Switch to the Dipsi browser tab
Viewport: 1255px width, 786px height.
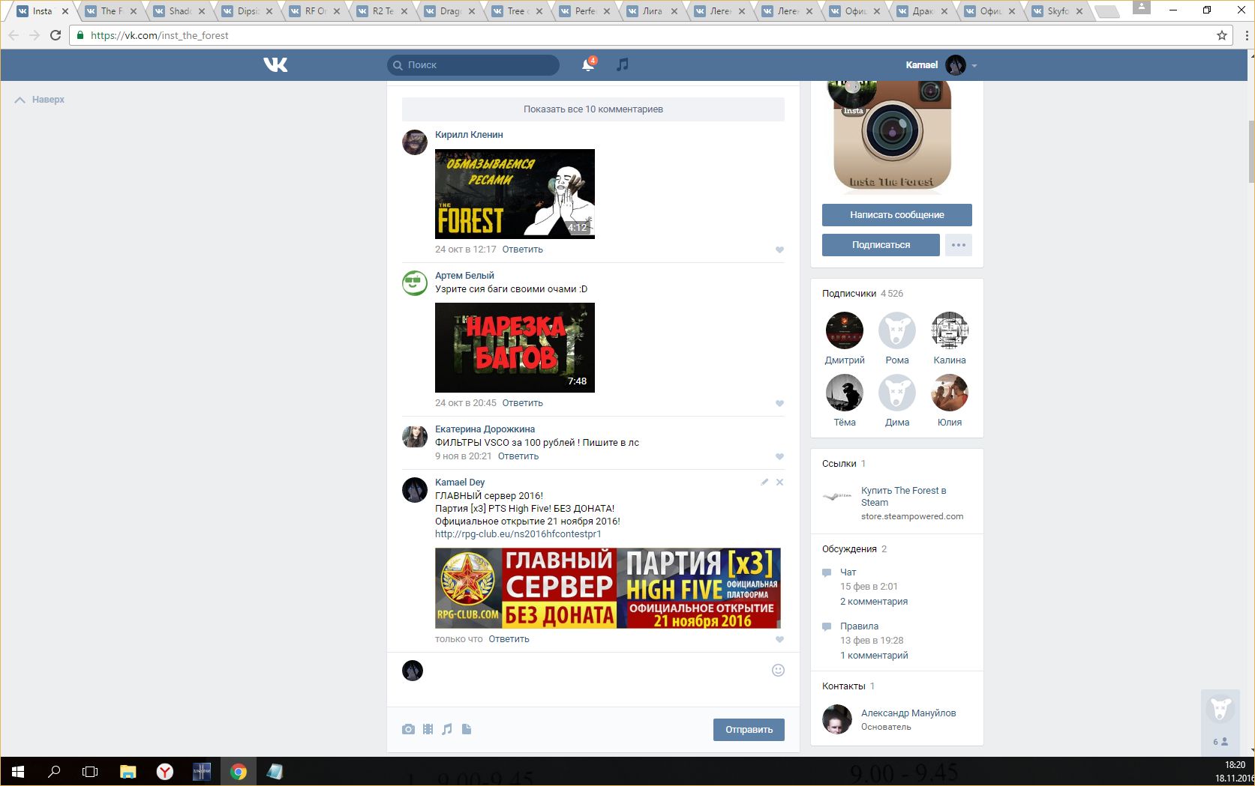(247, 11)
